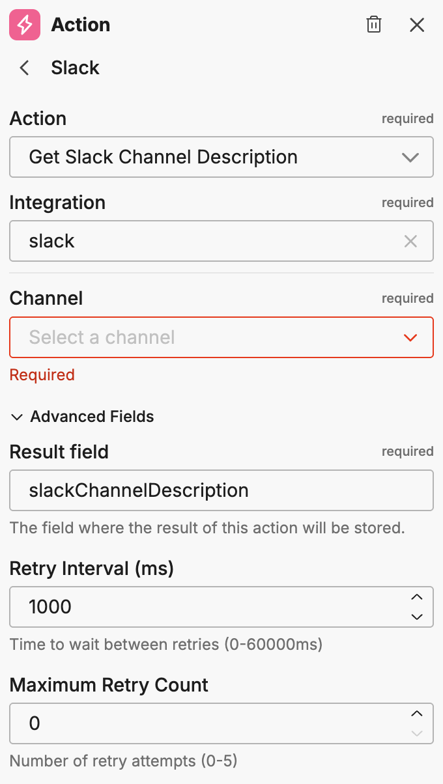Image resolution: width=443 pixels, height=784 pixels.
Task: Clear the slack integration with the X icon
Action: click(410, 242)
